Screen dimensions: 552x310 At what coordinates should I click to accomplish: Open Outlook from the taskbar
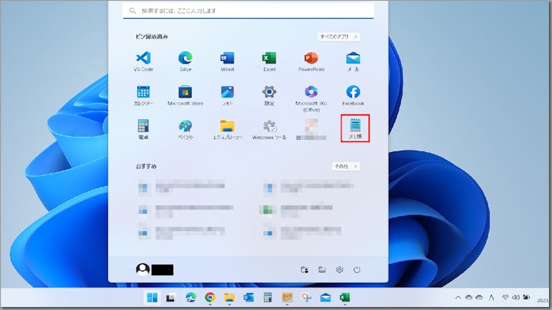point(249,298)
